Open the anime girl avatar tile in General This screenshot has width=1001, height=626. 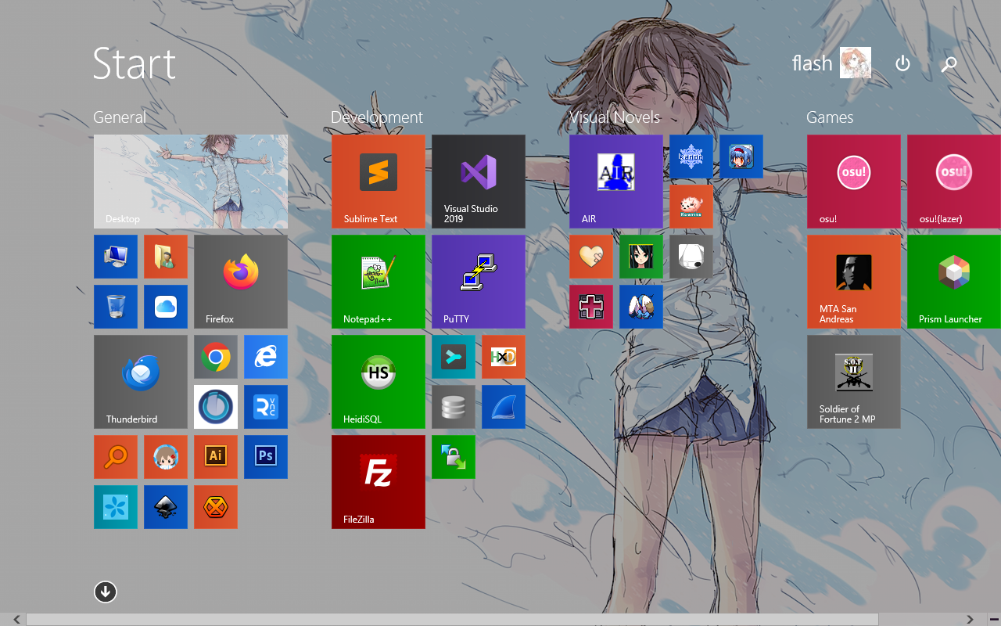click(x=166, y=457)
